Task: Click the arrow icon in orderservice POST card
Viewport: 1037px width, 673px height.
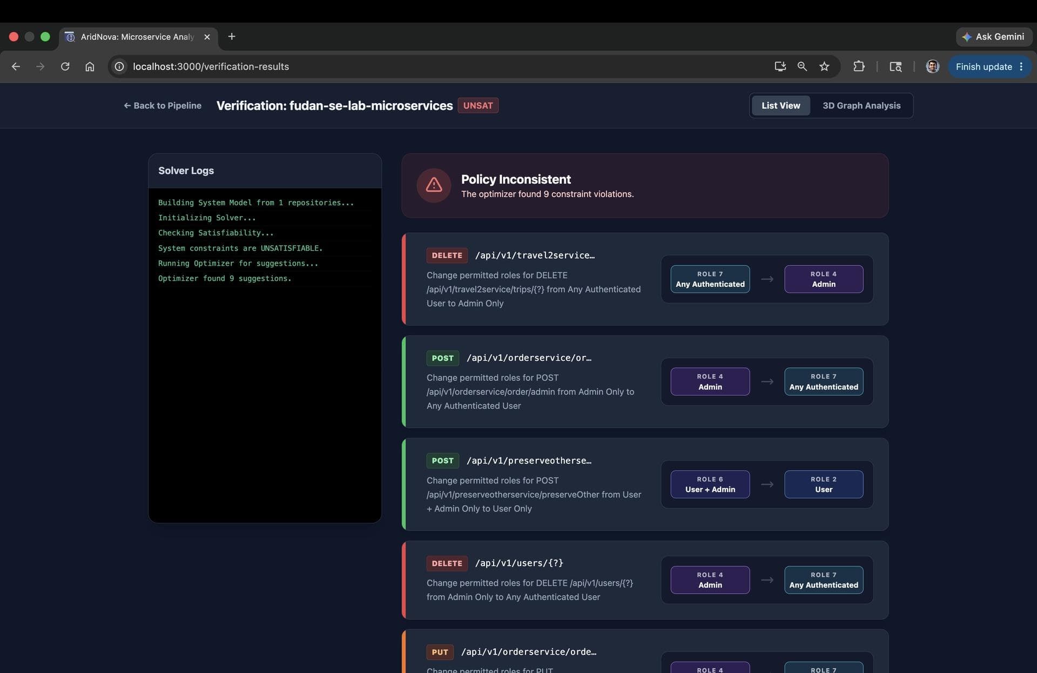Action: pyautogui.click(x=767, y=382)
